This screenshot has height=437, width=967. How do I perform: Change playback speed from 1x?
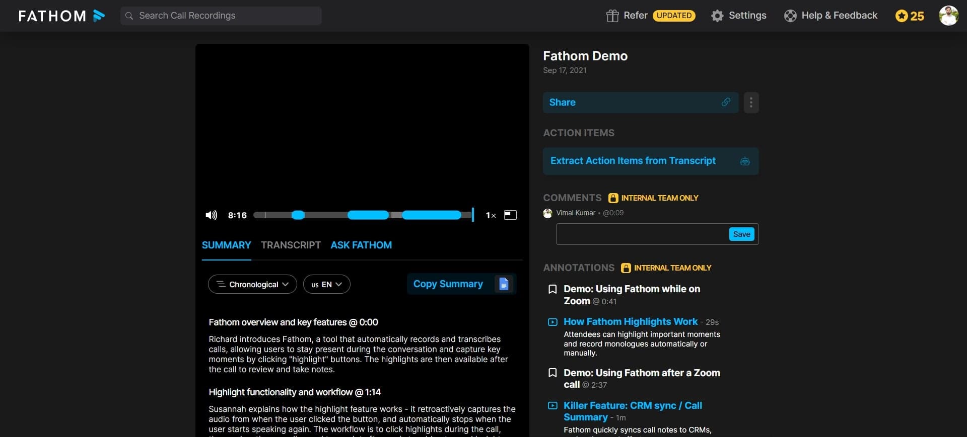point(491,215)
